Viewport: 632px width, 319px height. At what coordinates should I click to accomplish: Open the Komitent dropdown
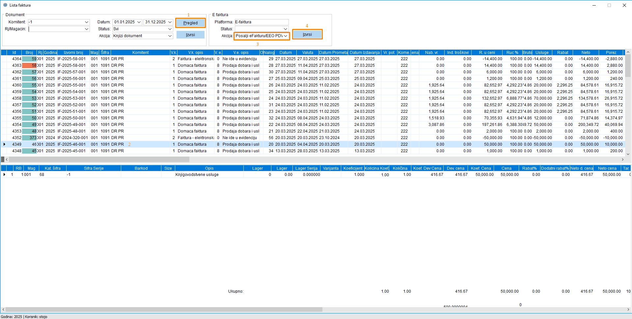[x=87, y=22]
